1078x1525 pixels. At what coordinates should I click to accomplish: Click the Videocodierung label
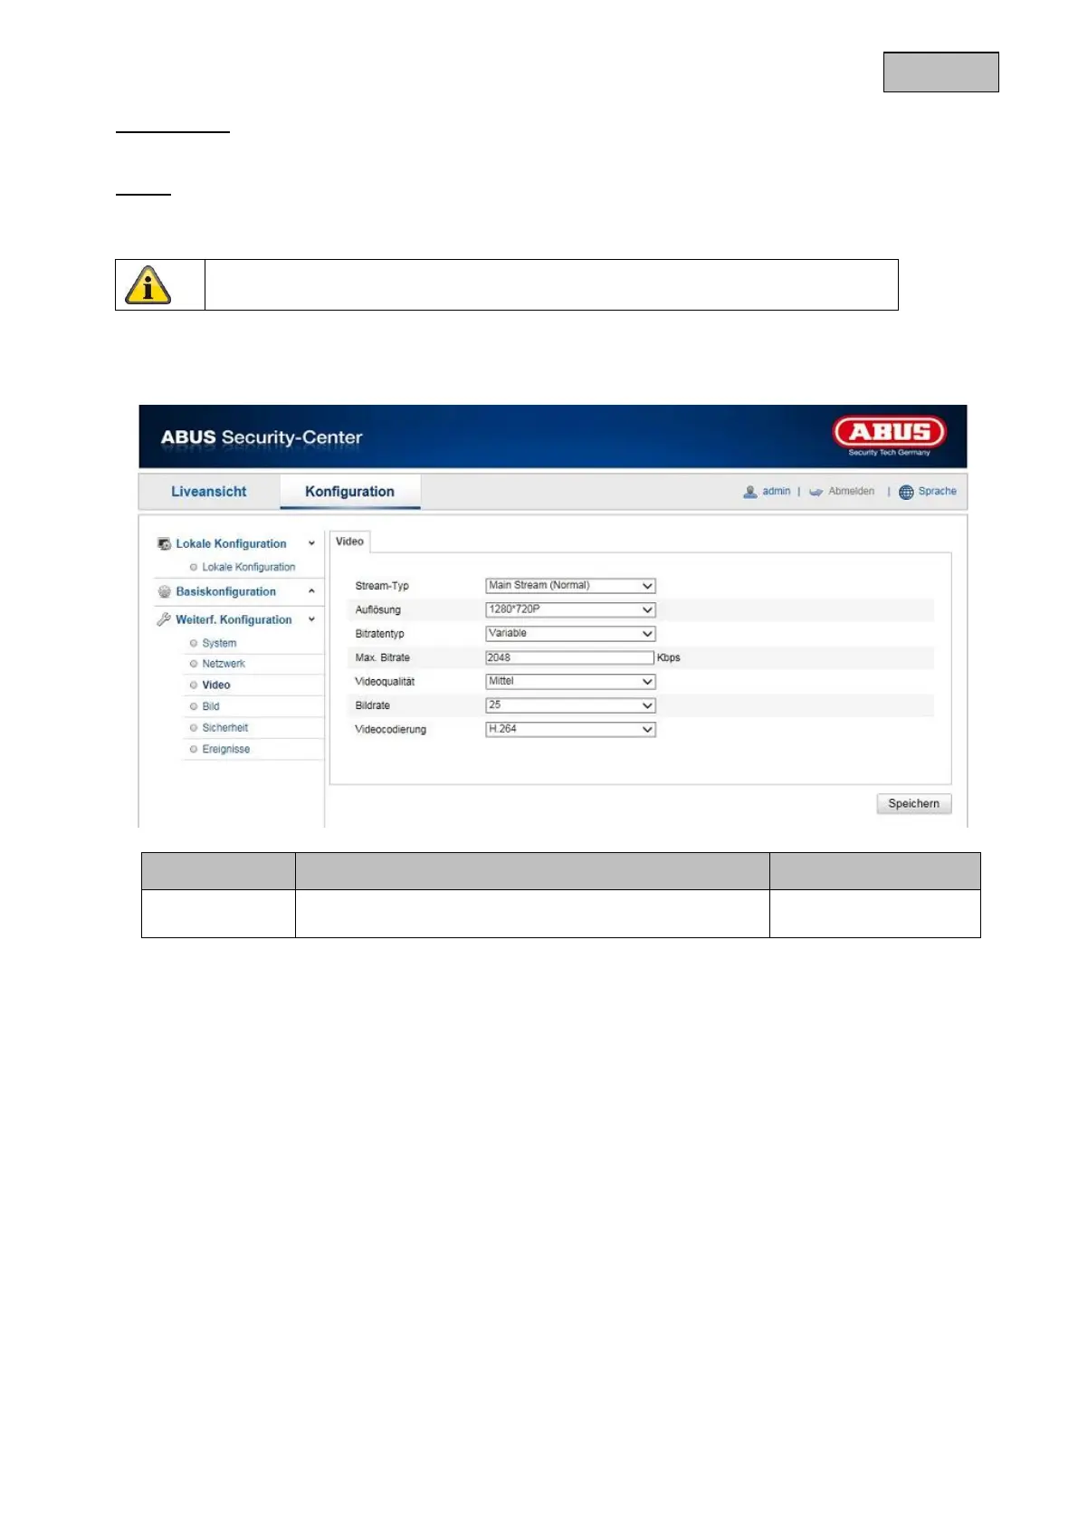(390, 729)
